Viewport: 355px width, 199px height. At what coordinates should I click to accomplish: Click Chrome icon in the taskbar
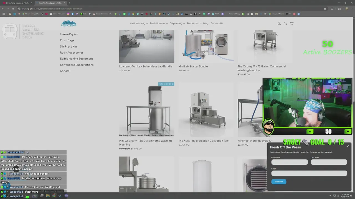54,196
